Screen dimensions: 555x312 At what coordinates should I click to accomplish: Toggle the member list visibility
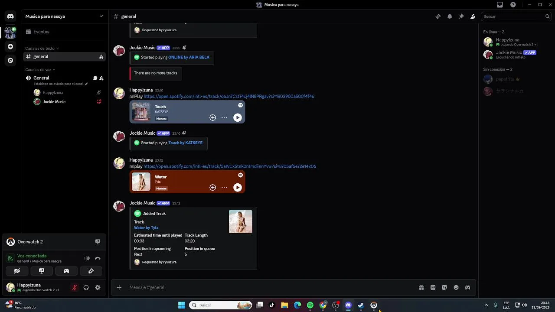[473, 16]
